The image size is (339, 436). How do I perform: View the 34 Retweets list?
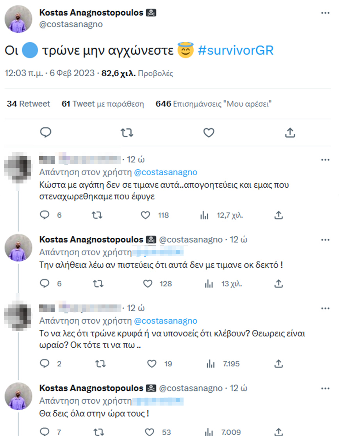click(29, 104)
